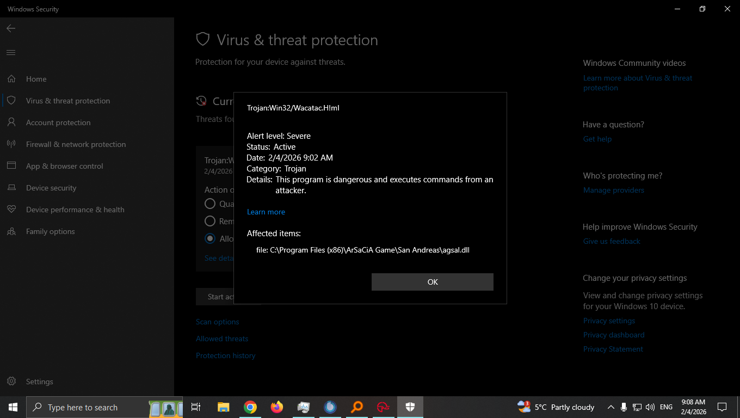Open Learn more about Trojan:Win32/Wacatac
This screenshot has height=418, width=740.
(x=266, y=211)
